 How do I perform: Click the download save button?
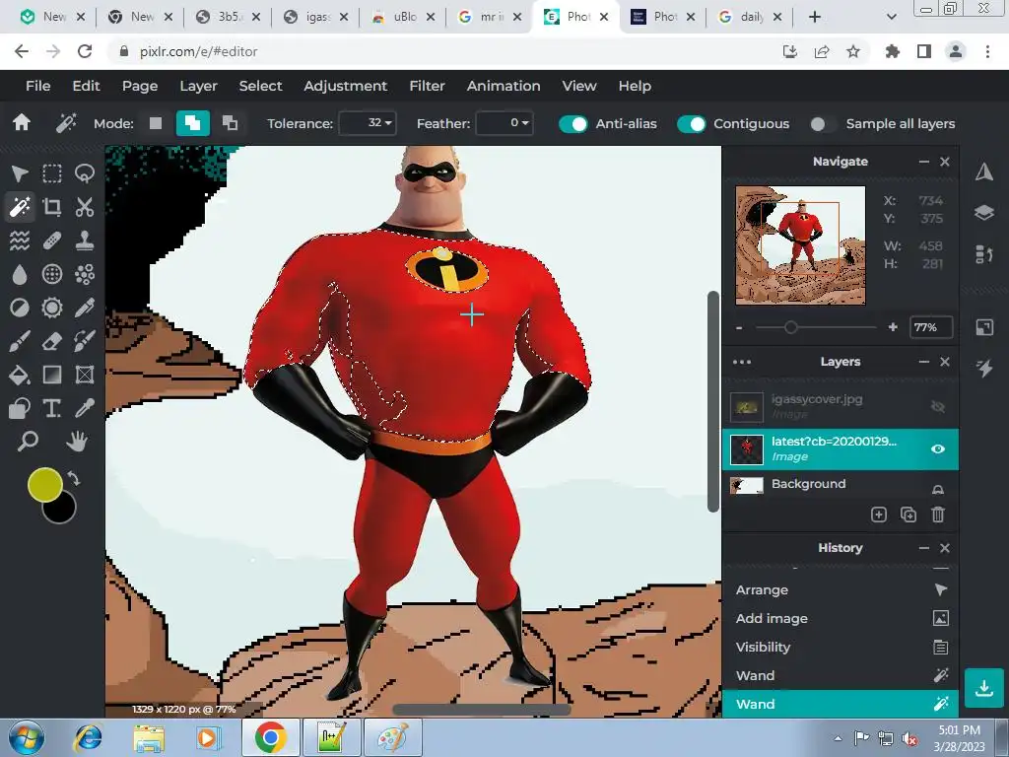click(984, 688)
